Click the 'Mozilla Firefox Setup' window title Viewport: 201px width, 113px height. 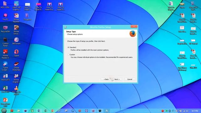tap(100, 27)
